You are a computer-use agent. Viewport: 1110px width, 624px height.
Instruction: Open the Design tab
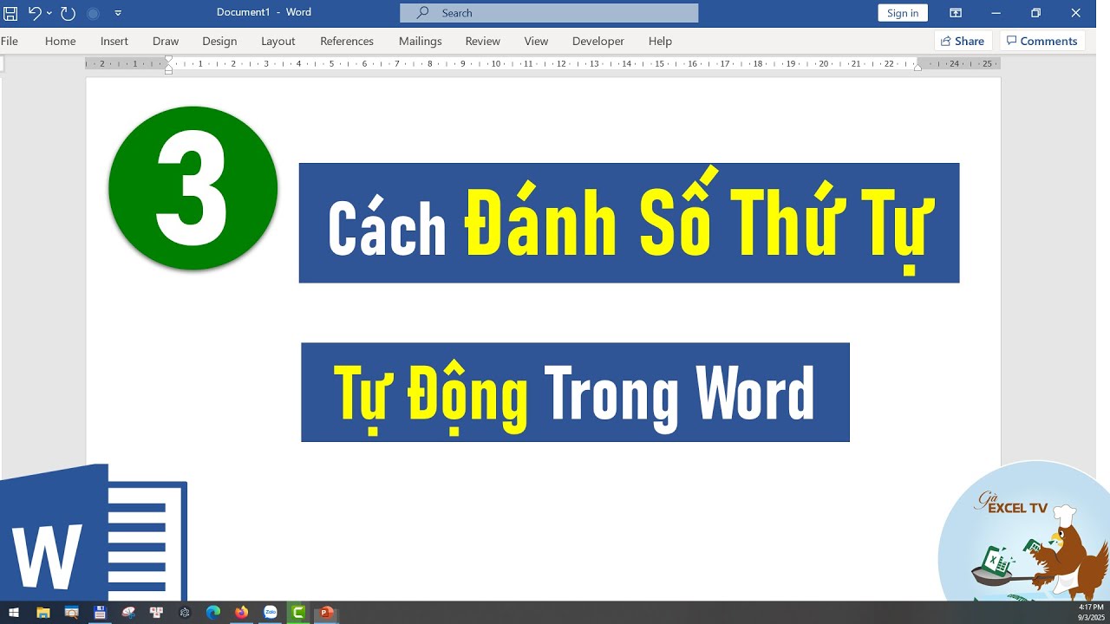[219, 41]
